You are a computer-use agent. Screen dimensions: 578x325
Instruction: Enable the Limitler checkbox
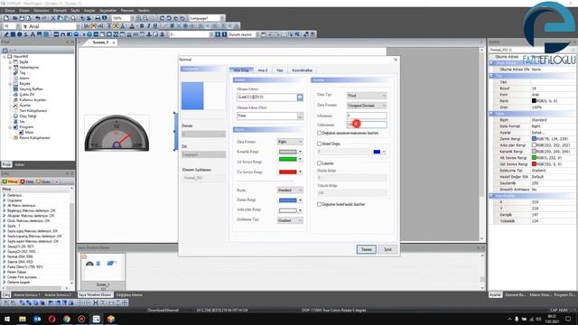(319, 162)
